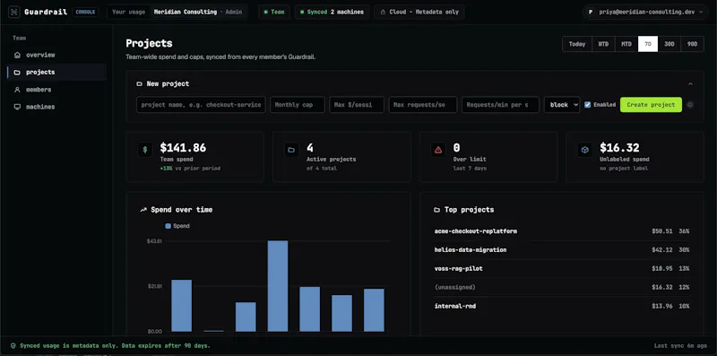Click the Synced 2 machines badge
The image size is (717, 356).
tap(332, 13)
